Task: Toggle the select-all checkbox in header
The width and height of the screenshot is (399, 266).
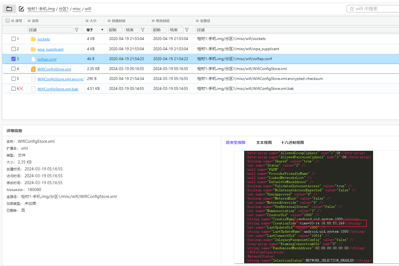Action: [x=8, y=21]
